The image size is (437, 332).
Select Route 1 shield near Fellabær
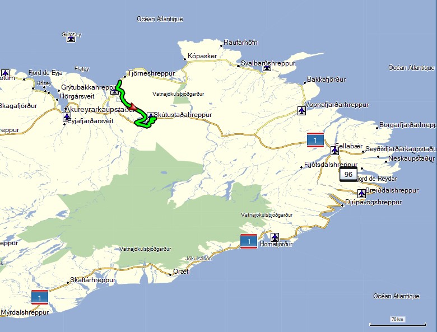(315, 140)
